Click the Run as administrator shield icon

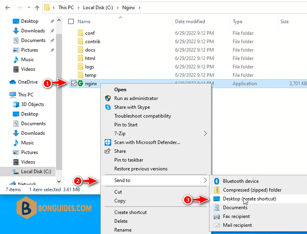coord(108,98)
